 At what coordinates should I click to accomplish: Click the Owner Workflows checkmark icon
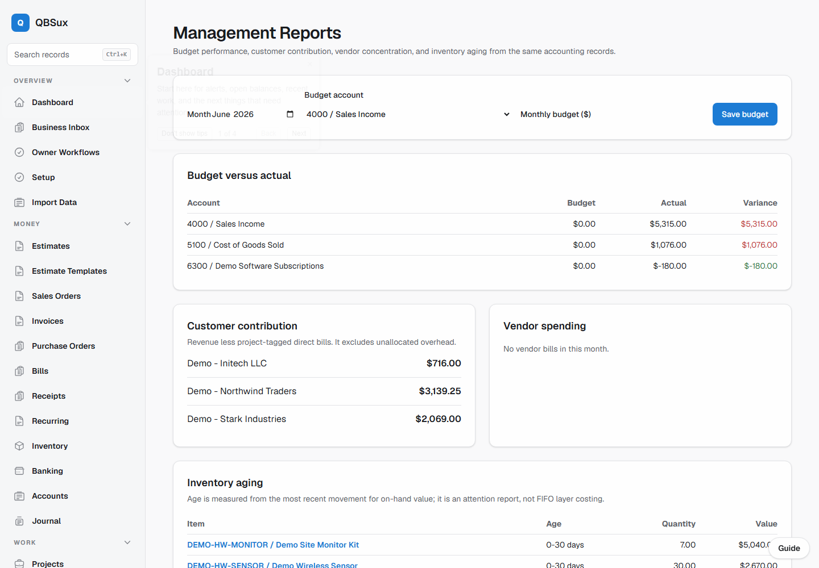point(19,152)
